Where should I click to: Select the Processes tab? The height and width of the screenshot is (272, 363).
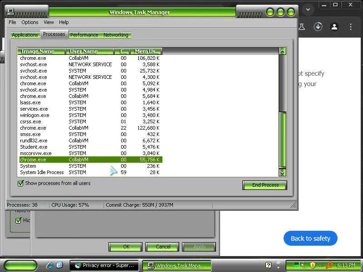click(54, 34)
